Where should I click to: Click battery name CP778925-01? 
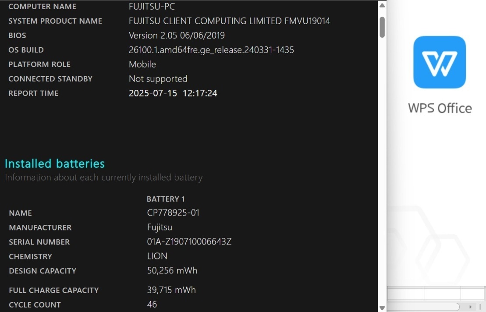click(173, 213)
